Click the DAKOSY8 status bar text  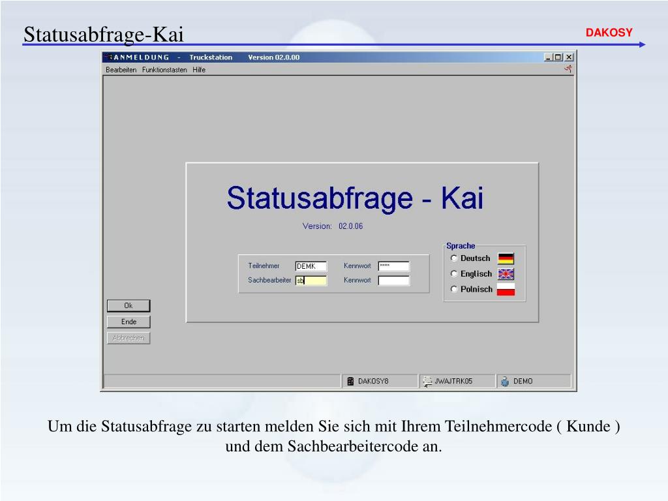[373, 381]
